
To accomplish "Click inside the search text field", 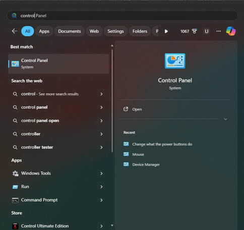I will [122, 16].
